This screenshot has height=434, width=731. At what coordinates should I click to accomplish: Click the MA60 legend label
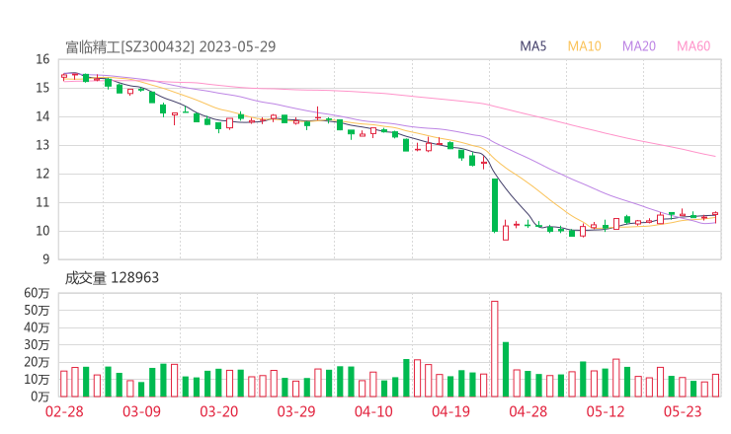point(693,46)
